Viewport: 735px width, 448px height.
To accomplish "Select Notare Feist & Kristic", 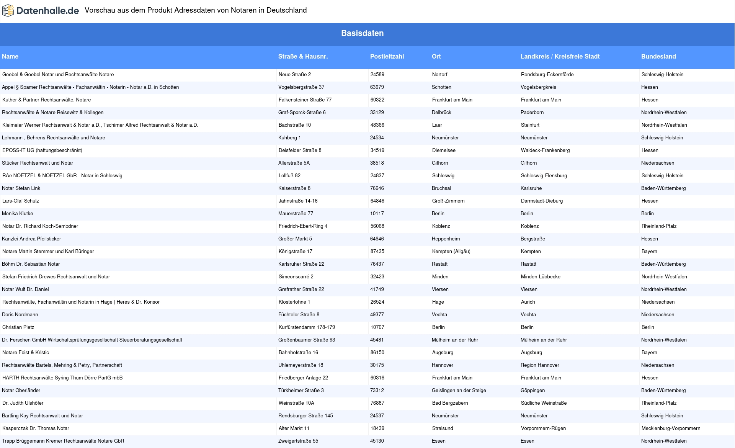I will [26, 353].
